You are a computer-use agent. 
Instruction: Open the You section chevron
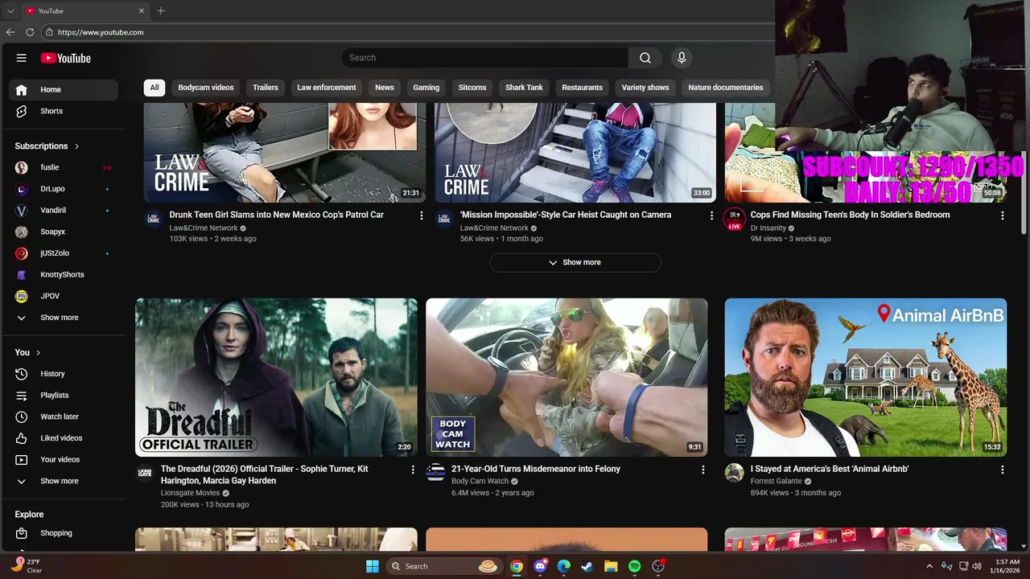38,352
